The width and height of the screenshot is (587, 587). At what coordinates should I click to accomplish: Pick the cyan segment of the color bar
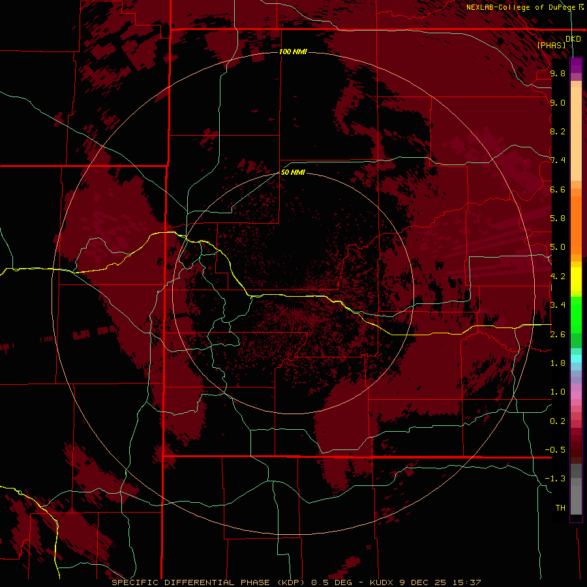(576, 359)
